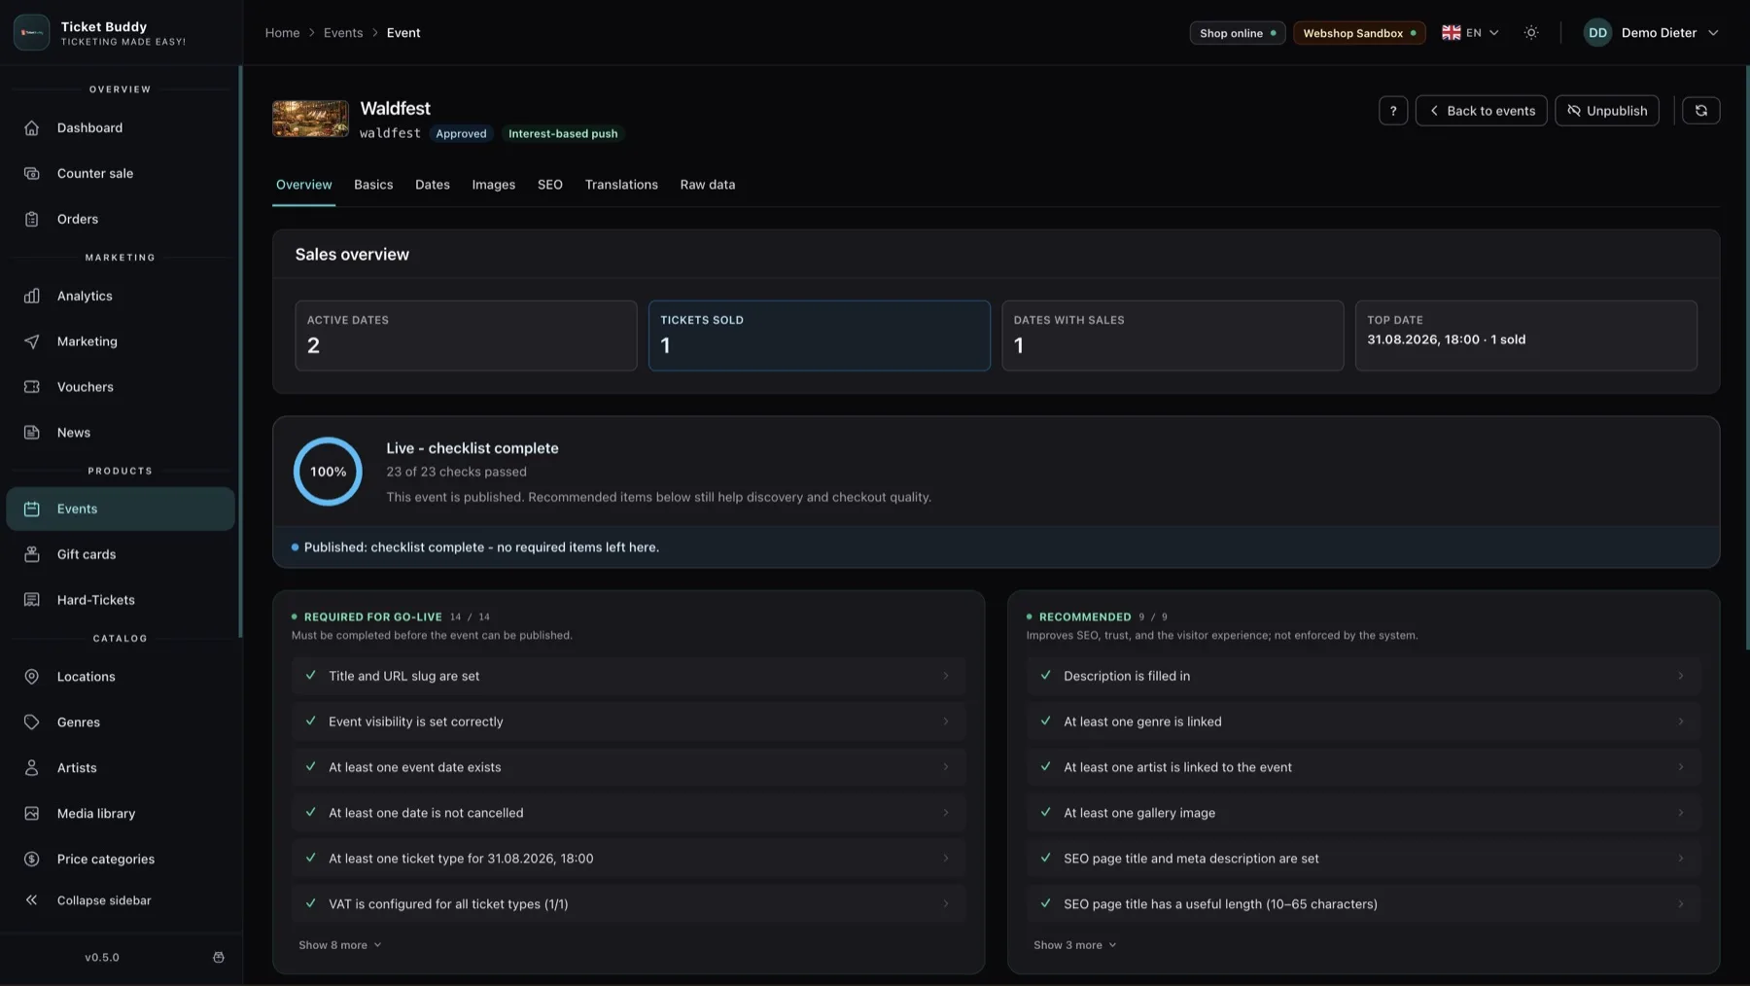Open the EN language dropdown
Image resolution: width=1750 pixels, height=986 pixels.
click(x=1470, y=33)
